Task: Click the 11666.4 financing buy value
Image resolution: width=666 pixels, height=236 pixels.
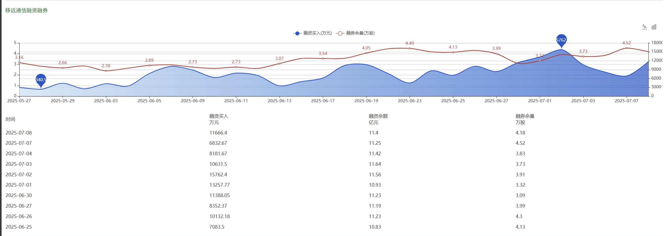Action: tap(218, 133)
